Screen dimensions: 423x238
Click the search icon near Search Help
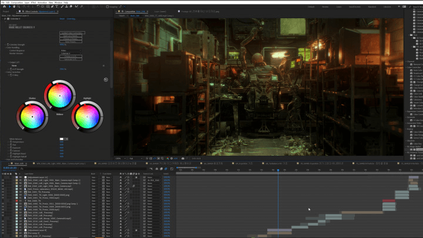[410, 6]
